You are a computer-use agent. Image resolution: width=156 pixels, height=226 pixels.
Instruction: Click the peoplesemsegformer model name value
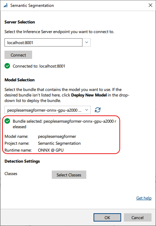pyautogui.click(x=57, y=136)
